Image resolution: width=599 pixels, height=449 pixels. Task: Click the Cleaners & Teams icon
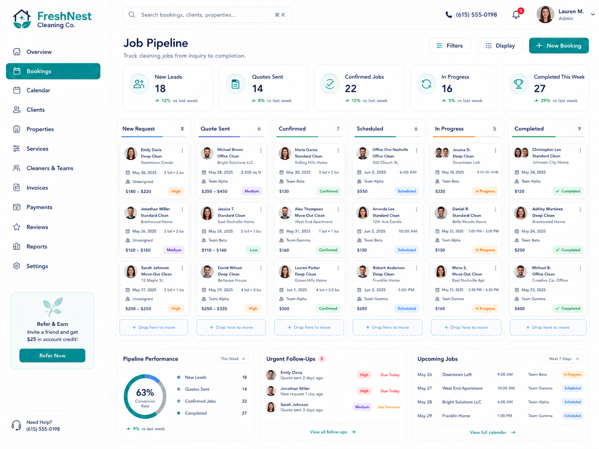[x=17, y=168]
